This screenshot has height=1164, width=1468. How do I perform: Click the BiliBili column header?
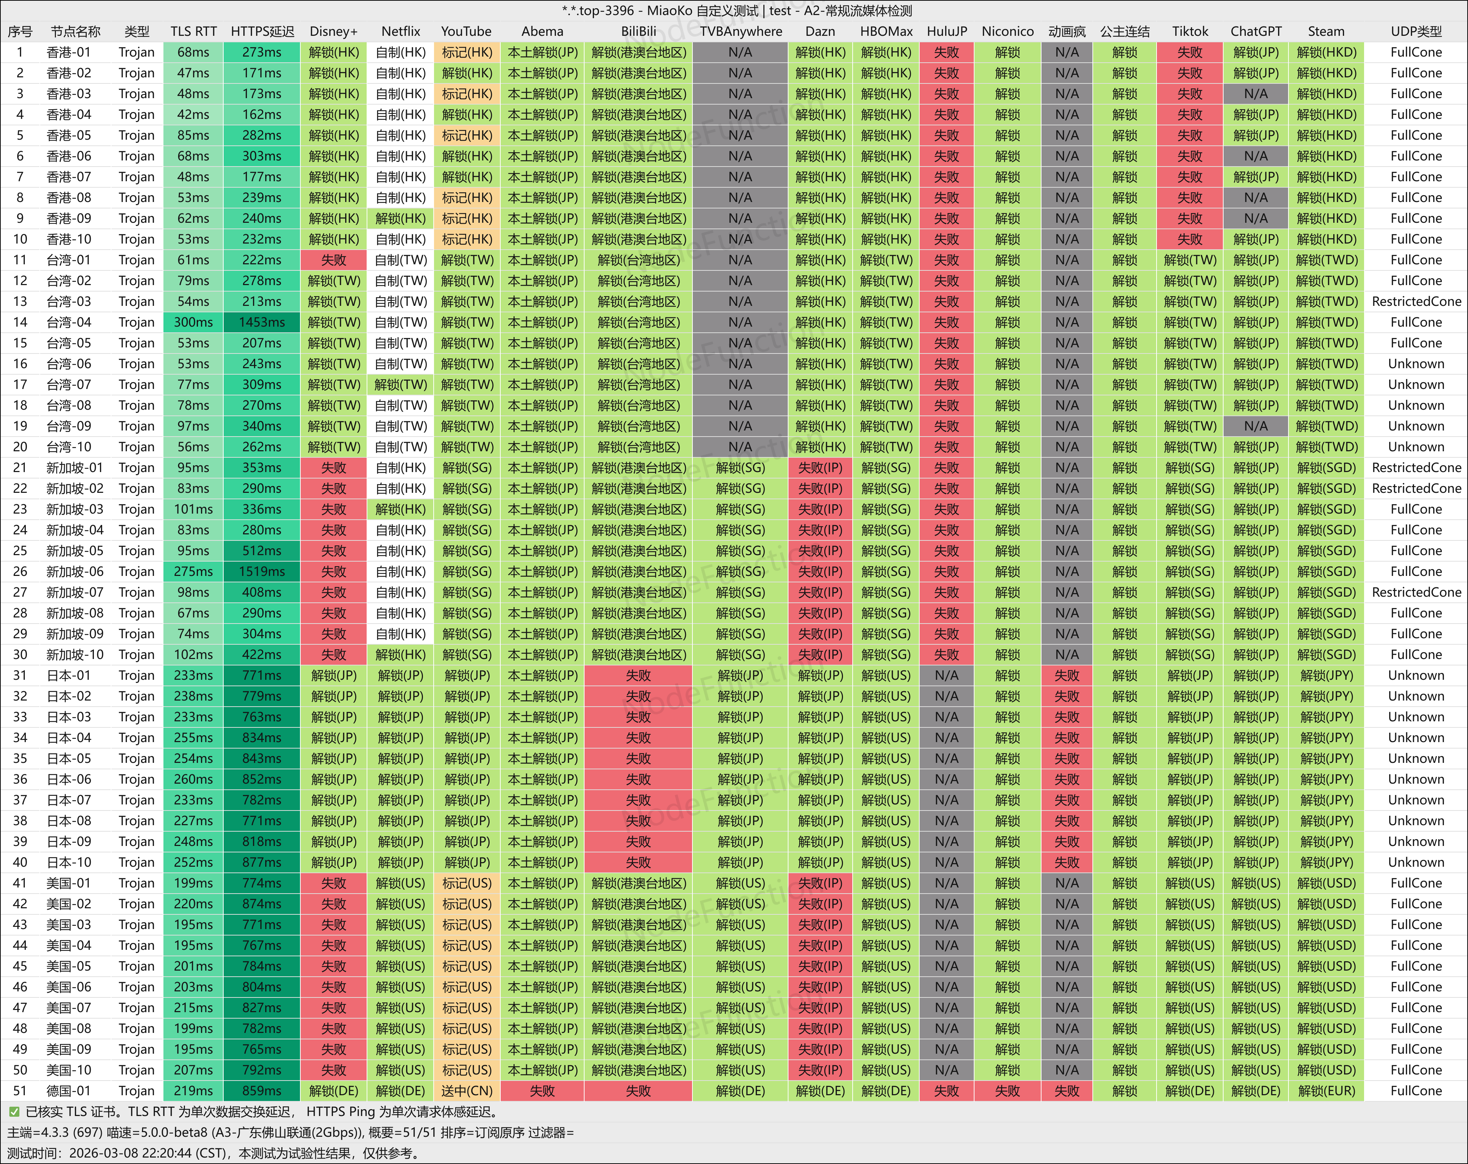tap(639, 31)
